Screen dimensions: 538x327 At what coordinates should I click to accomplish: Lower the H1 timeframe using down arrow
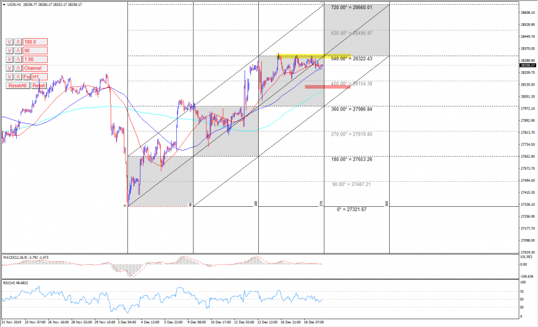[10, 77]
